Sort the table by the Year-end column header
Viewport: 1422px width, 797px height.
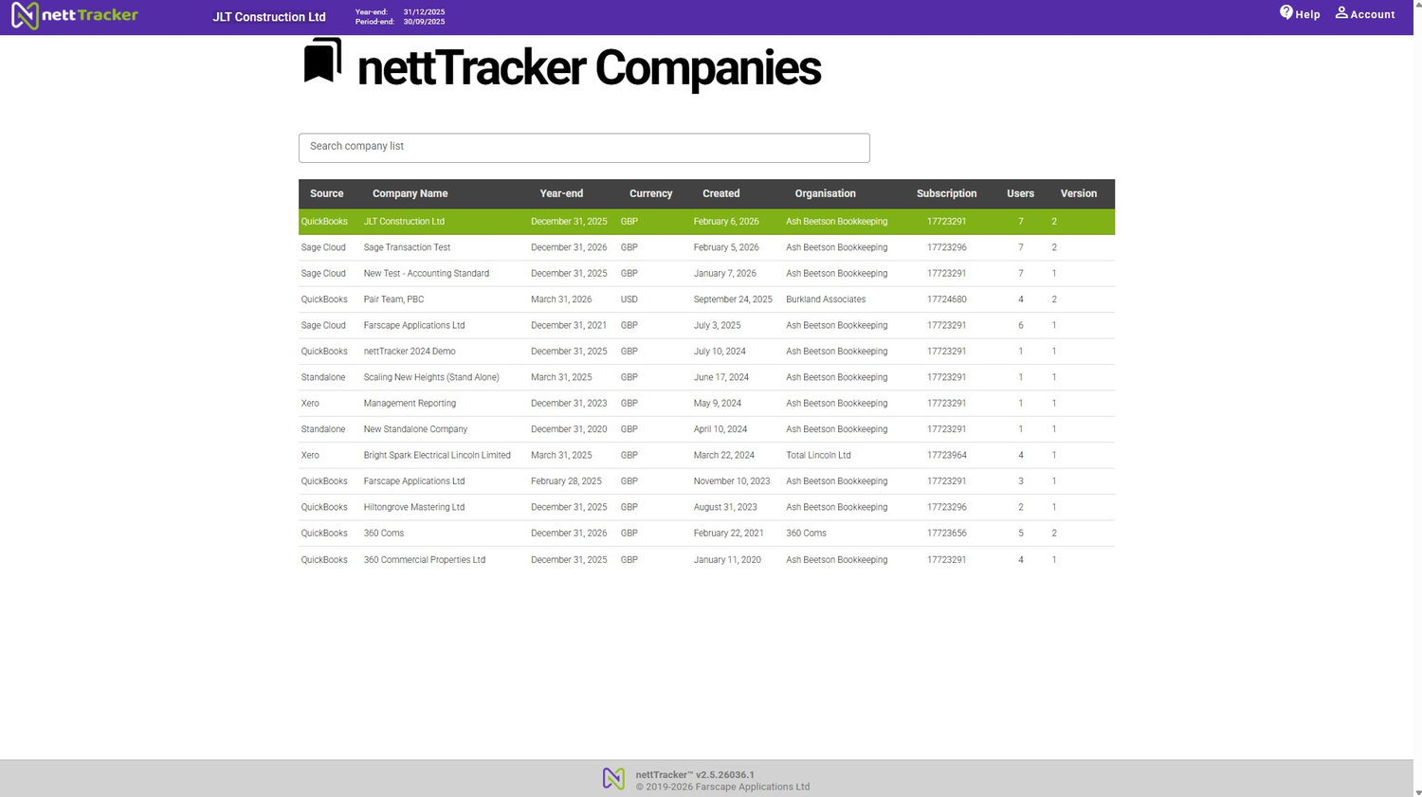coord(560,193)
